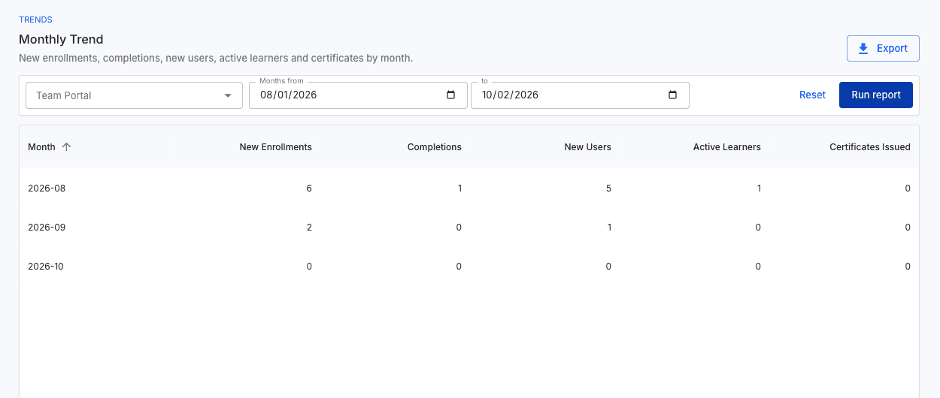
Task: Click the TRENDS breadcrumb label
Action: 35,20
